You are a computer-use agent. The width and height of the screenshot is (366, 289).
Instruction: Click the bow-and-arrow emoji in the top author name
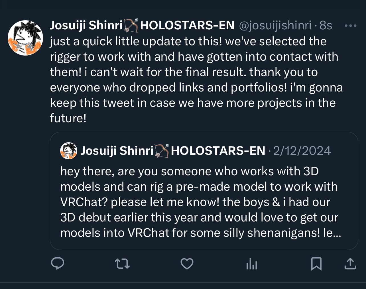[x=131, y=25]
